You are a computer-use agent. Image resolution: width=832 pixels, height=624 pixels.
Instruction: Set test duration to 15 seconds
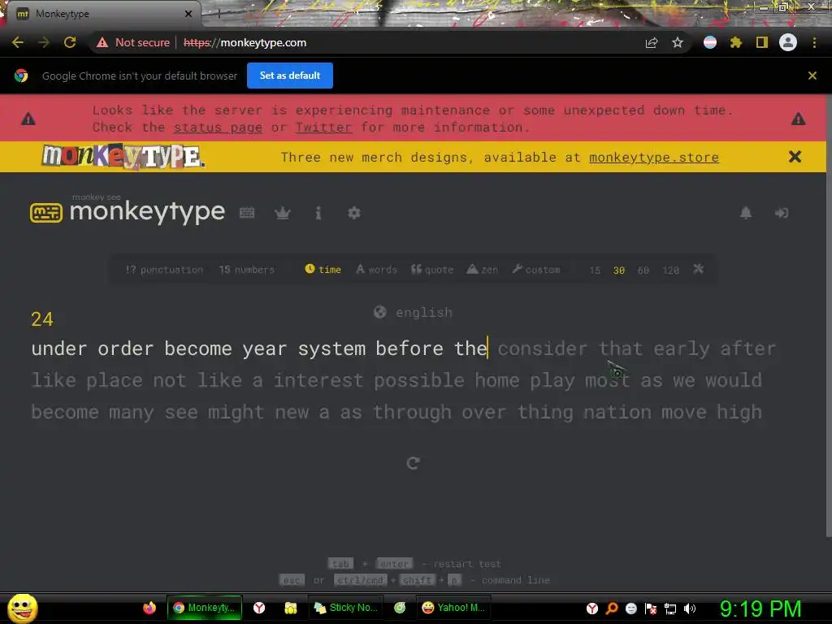pos(595,270)
